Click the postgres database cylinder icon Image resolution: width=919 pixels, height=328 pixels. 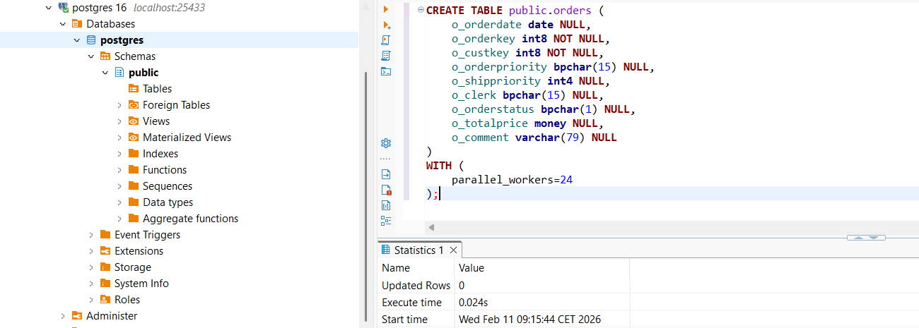[91, 40]
